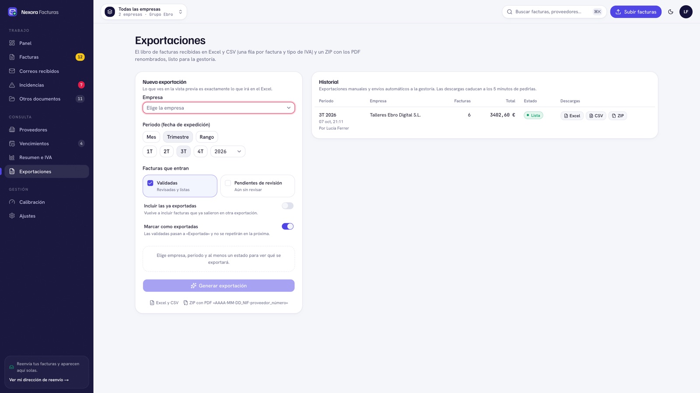Download the ZIP for 3T 2026
Image resolution: width=700 pixels, height=393 pixels.
click(x=618, y=116)
